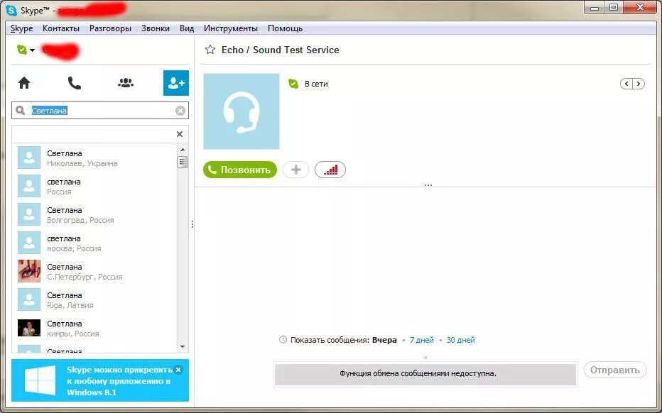Open the call quality signal bars button
This screenshot has height=413, width=662.
click(x=330, y=170)
